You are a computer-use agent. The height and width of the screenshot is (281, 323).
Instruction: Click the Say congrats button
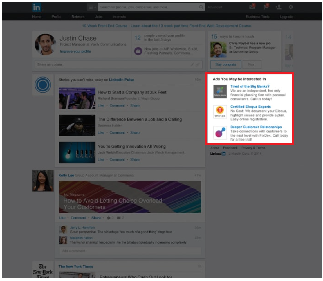225,64
